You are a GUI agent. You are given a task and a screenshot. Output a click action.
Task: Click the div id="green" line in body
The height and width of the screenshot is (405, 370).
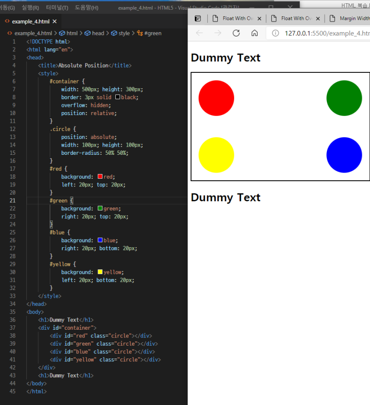pyautogui.click(x=104, y=344)
